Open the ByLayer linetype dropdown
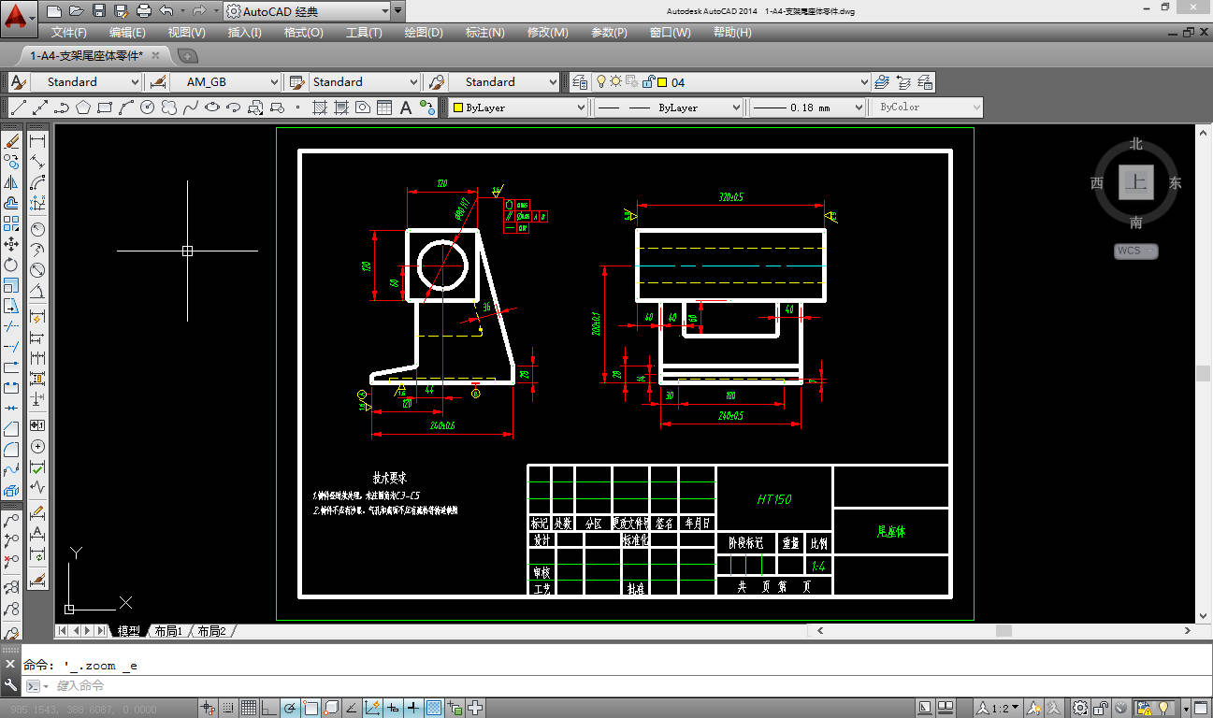The image size is (1213, 718). 670,108
